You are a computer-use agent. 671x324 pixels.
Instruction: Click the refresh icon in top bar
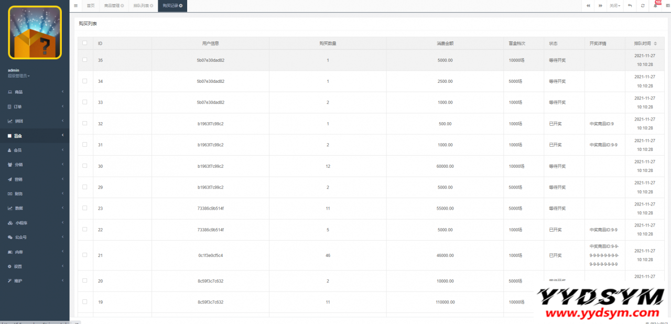tap(643, 6)
